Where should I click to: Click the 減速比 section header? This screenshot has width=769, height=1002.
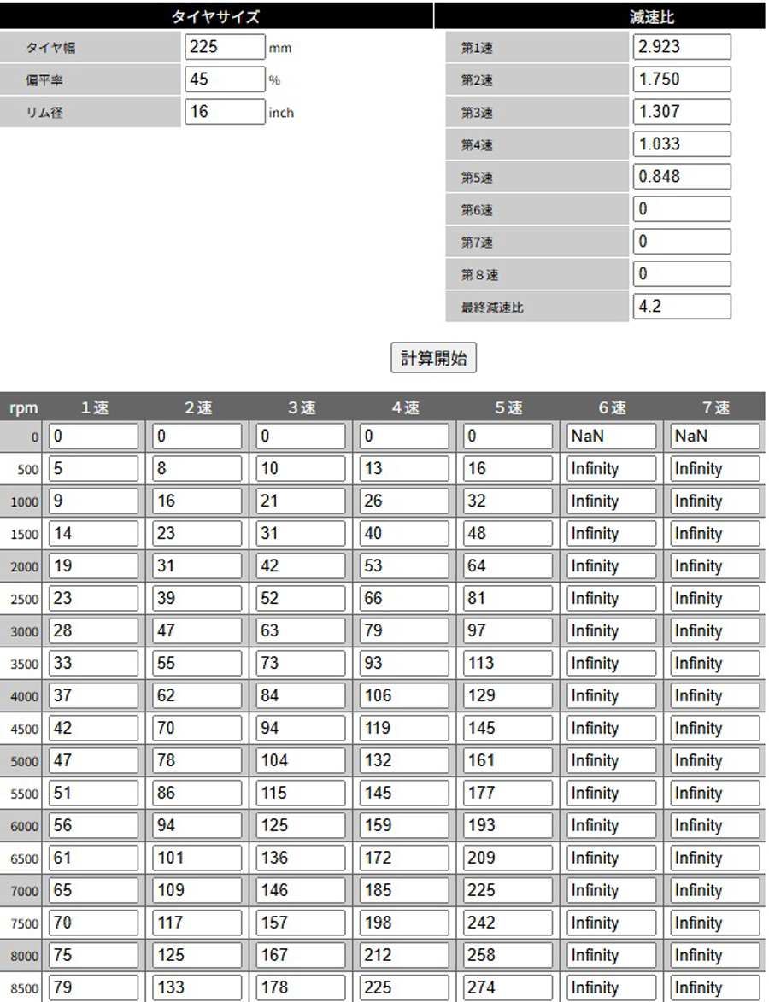point(650,16)
